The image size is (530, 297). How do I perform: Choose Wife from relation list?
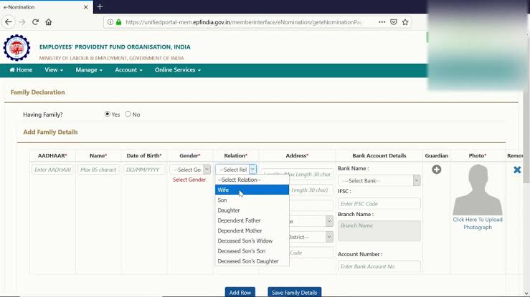point(252,190)
